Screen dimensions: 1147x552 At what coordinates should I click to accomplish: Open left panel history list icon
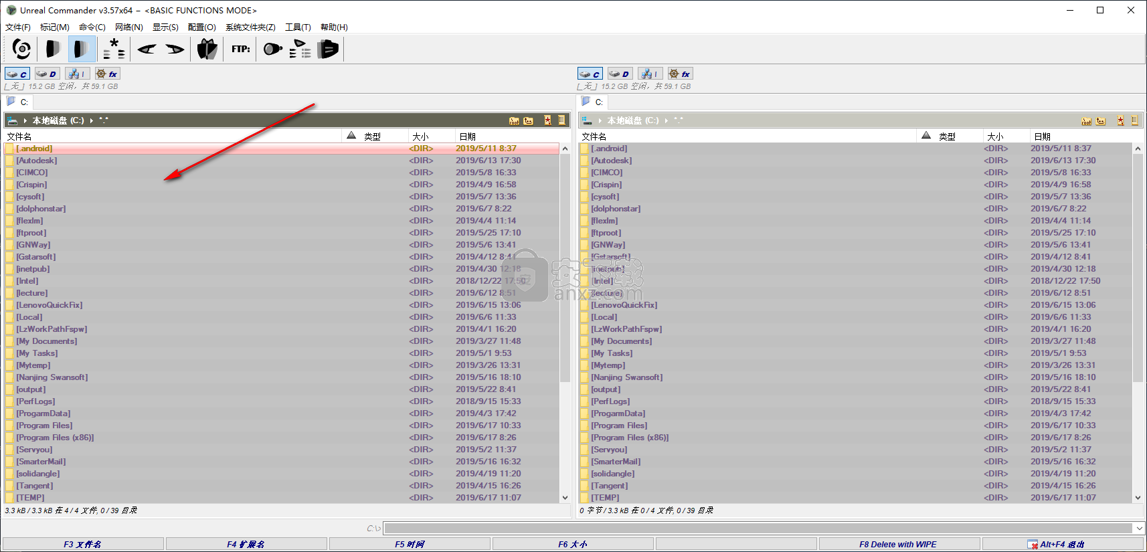pos(562,120)
